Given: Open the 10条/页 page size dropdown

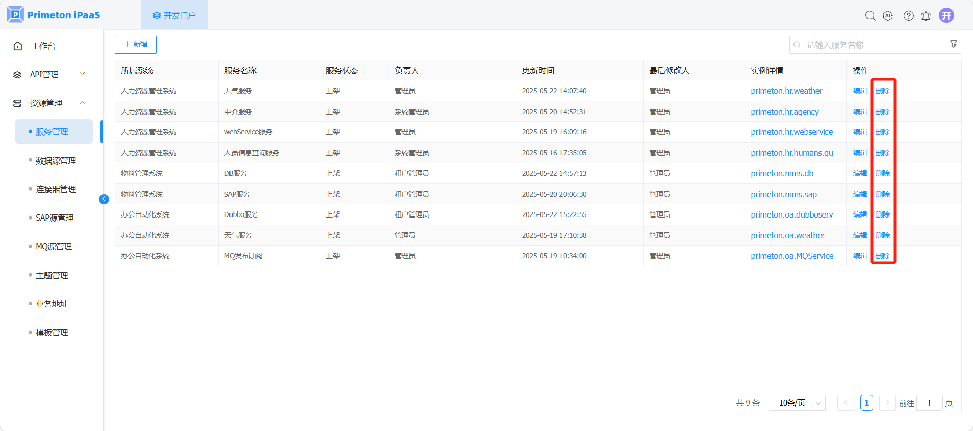Looking at the screenshot, I should click(x=797, y=403).
